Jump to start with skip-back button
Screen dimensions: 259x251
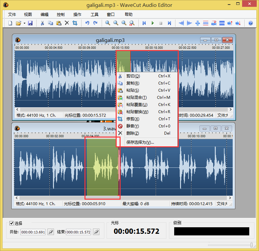pos(144,23)
